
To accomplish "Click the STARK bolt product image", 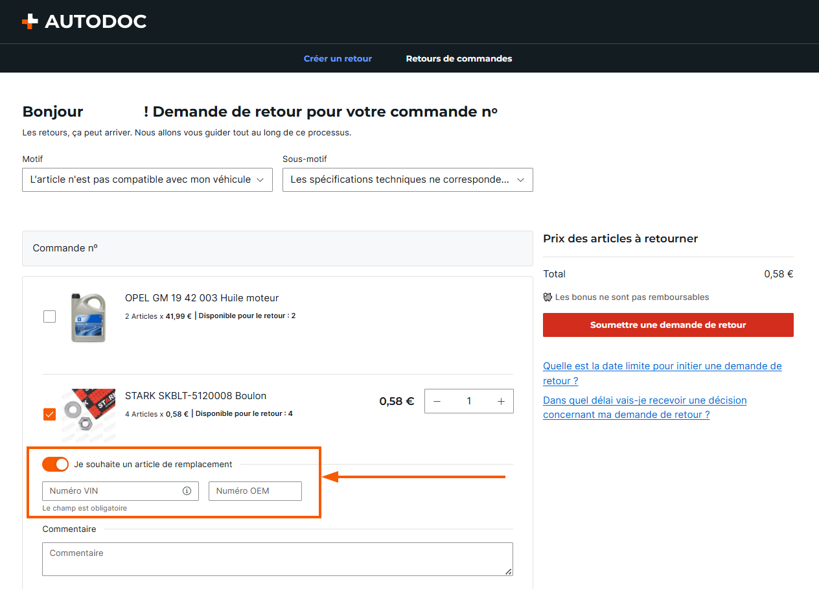I will tap(88, 415).
